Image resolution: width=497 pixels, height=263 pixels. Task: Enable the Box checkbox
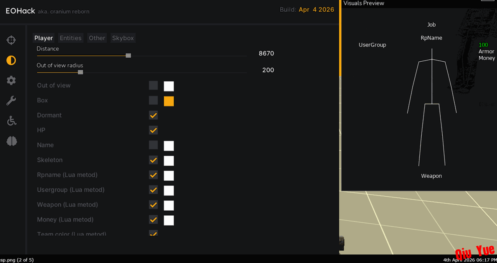pyautogui.click(x=153, y=100)
